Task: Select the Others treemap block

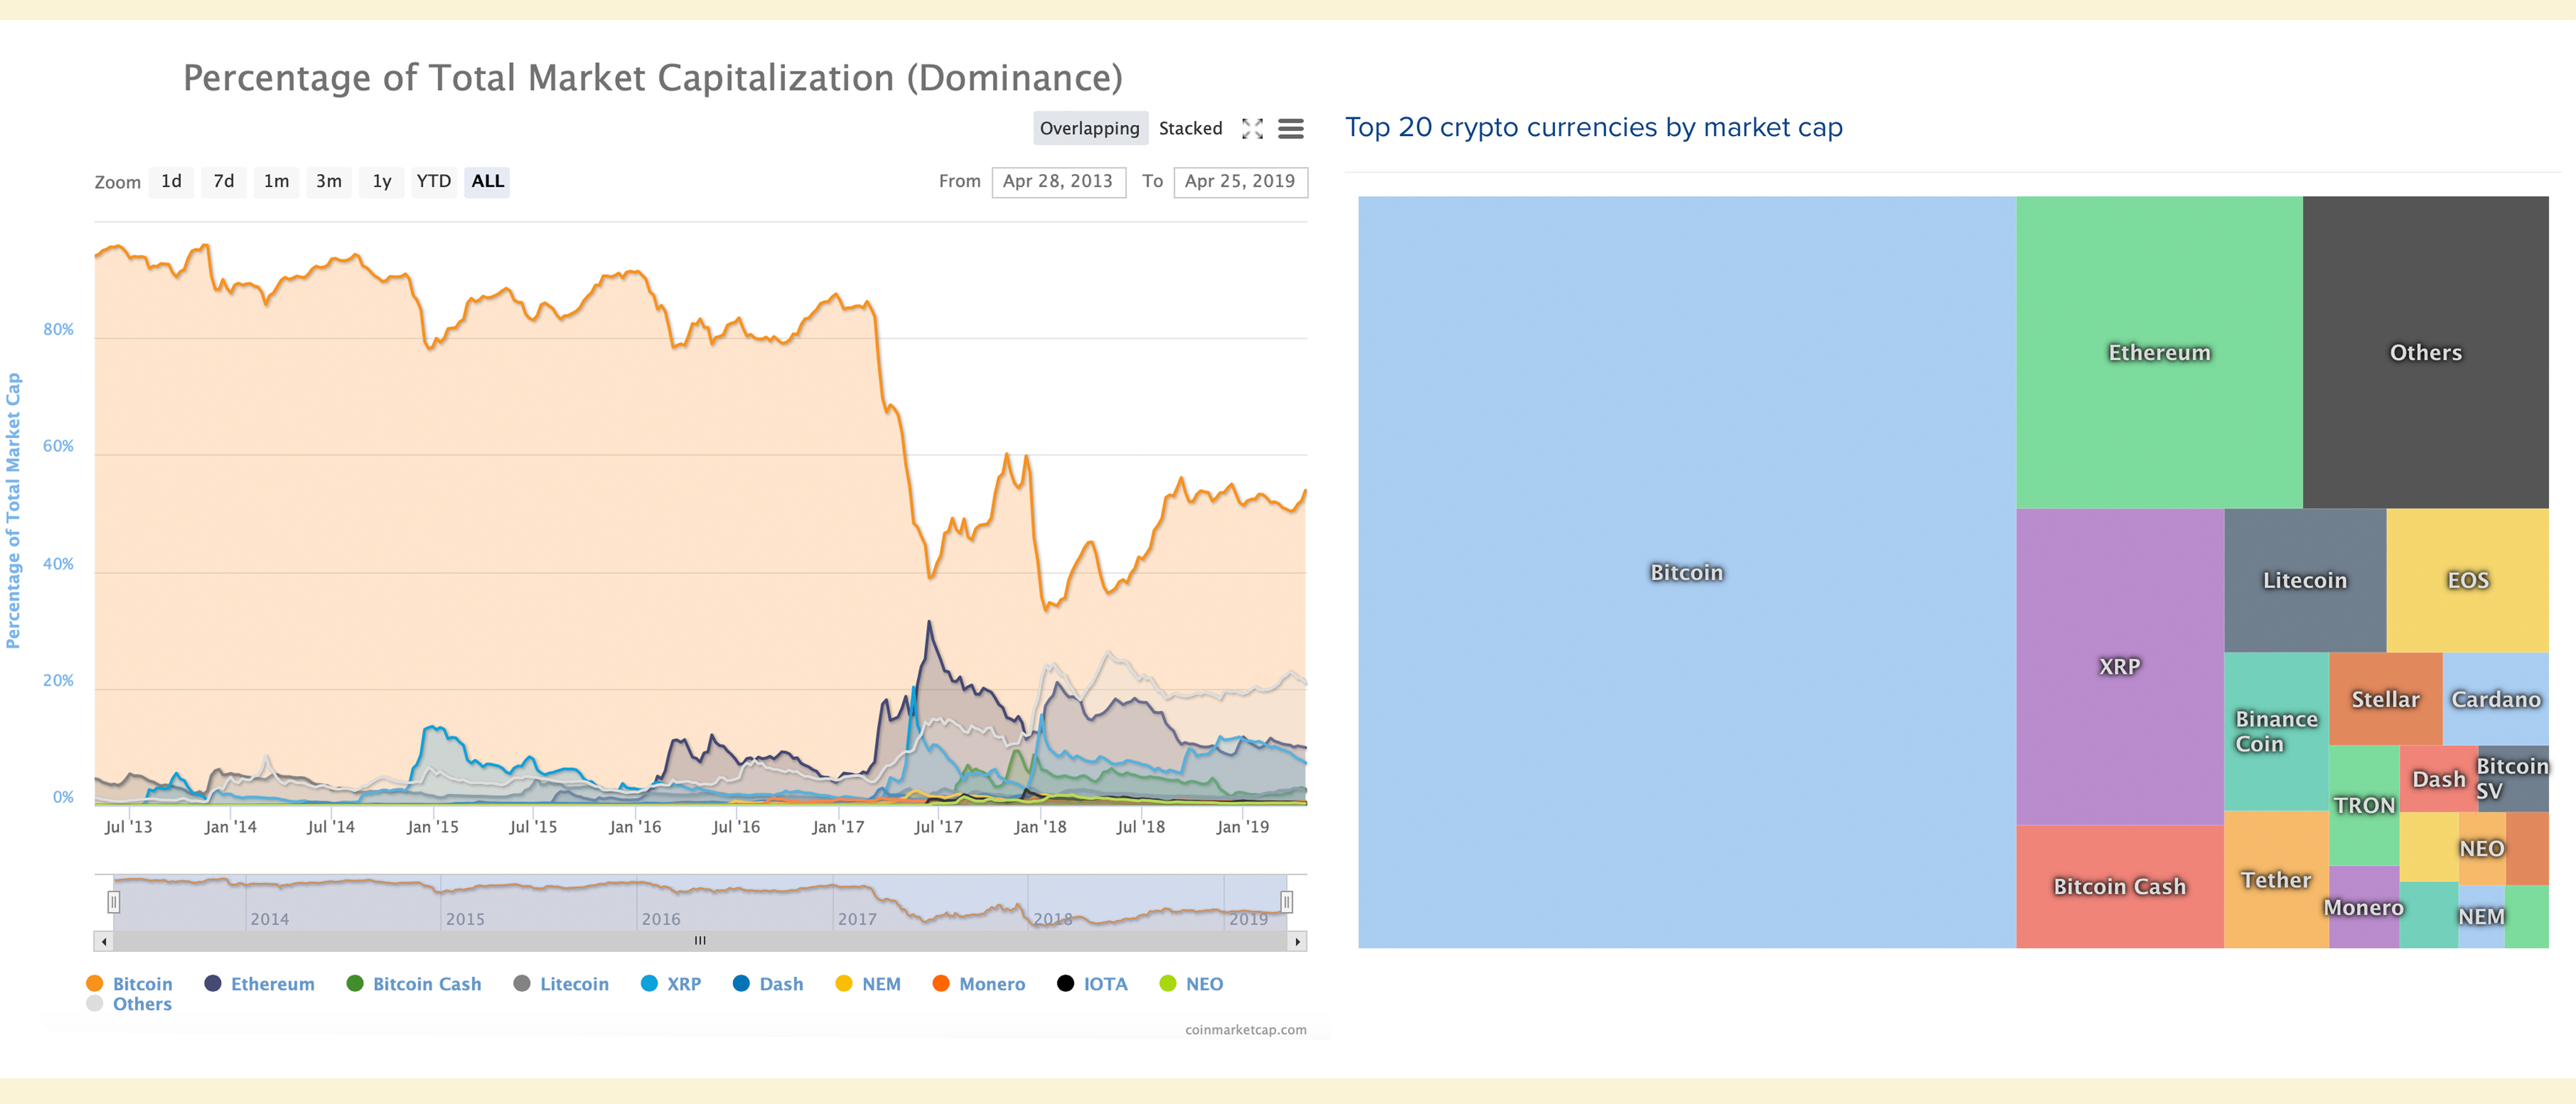Action: click(x=2425, y=352)
